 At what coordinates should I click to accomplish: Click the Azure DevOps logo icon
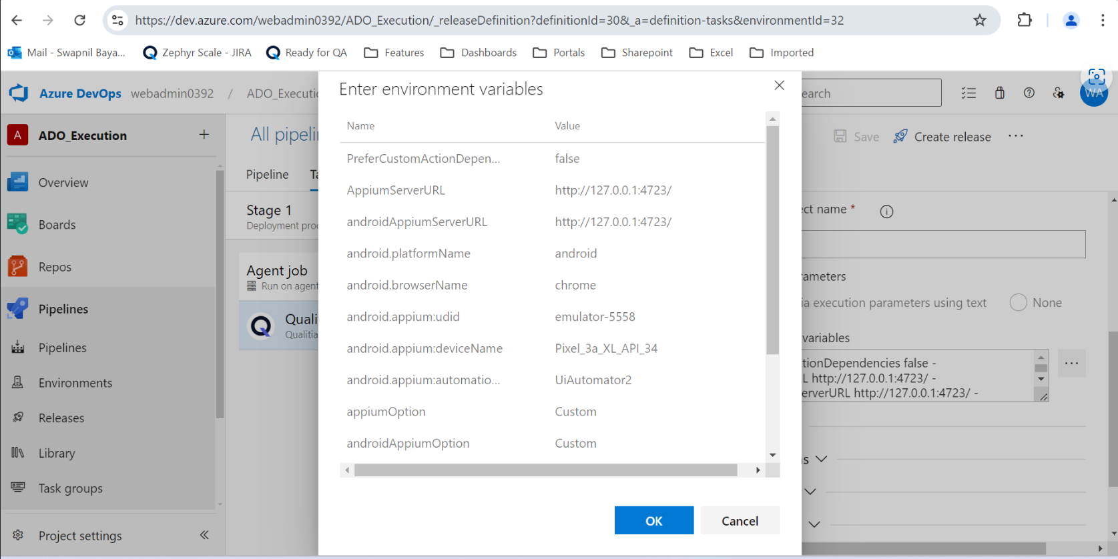pyautogui.click(x=19, y=93)
